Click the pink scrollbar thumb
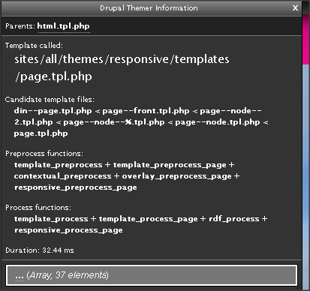310x291 pixels. tap(305, 40)
